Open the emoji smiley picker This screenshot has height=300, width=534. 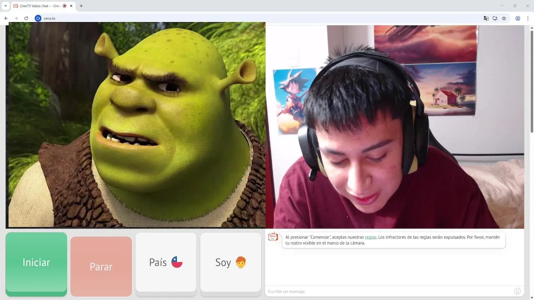[518, 291]
